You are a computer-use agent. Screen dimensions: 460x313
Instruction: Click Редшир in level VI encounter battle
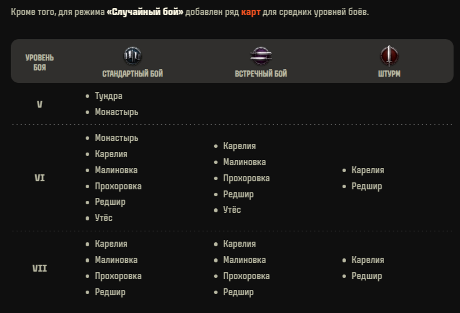pyautogui.click(x=238, y=194)
